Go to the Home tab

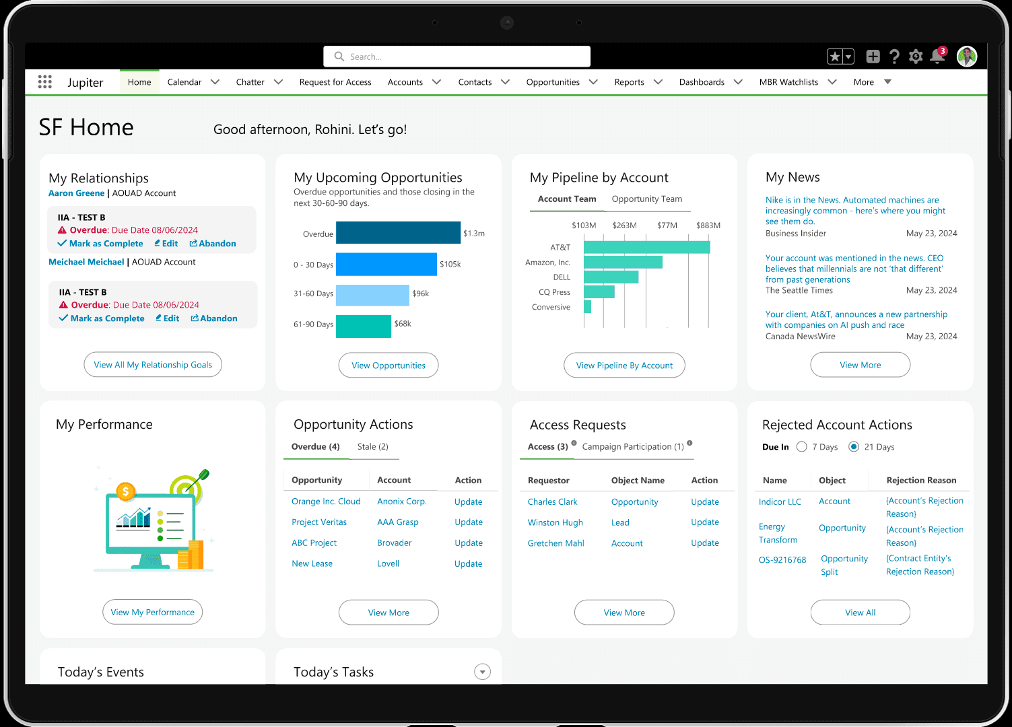click(x=139, y=82)
